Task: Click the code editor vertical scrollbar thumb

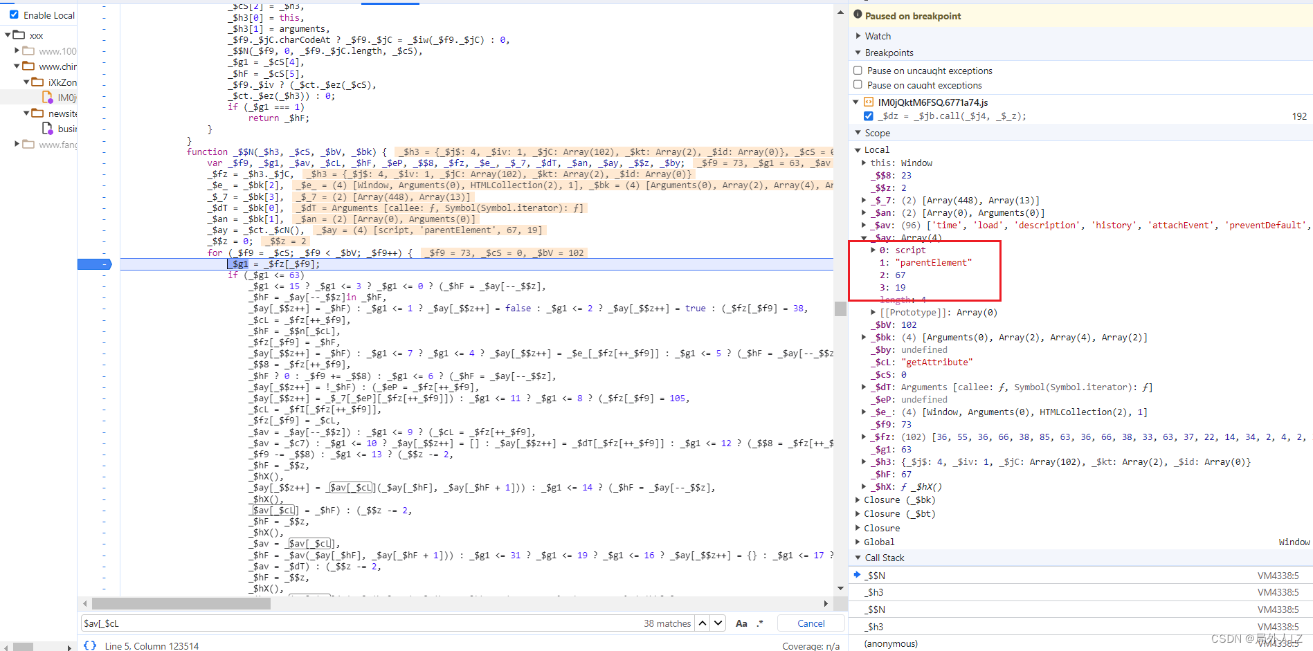Action: (x=840, y=309)
